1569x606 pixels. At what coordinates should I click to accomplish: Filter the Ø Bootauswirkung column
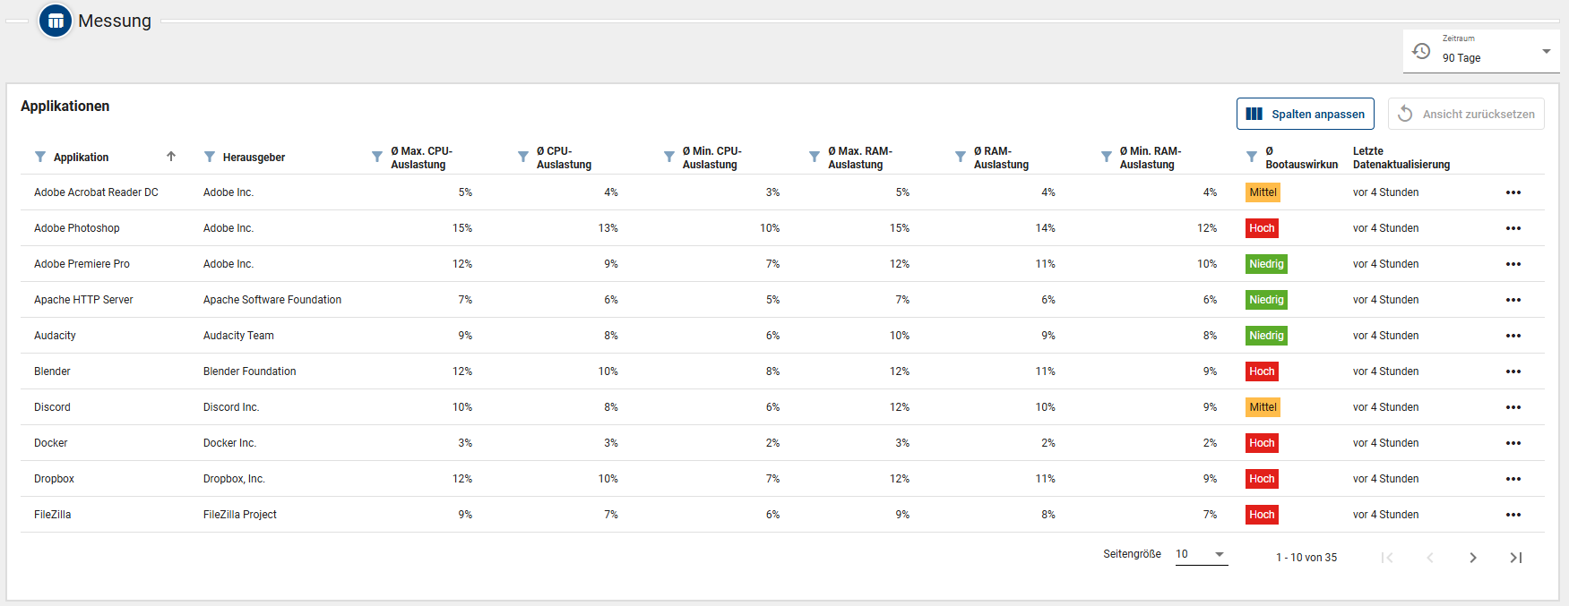click(x=1252, y=157)
